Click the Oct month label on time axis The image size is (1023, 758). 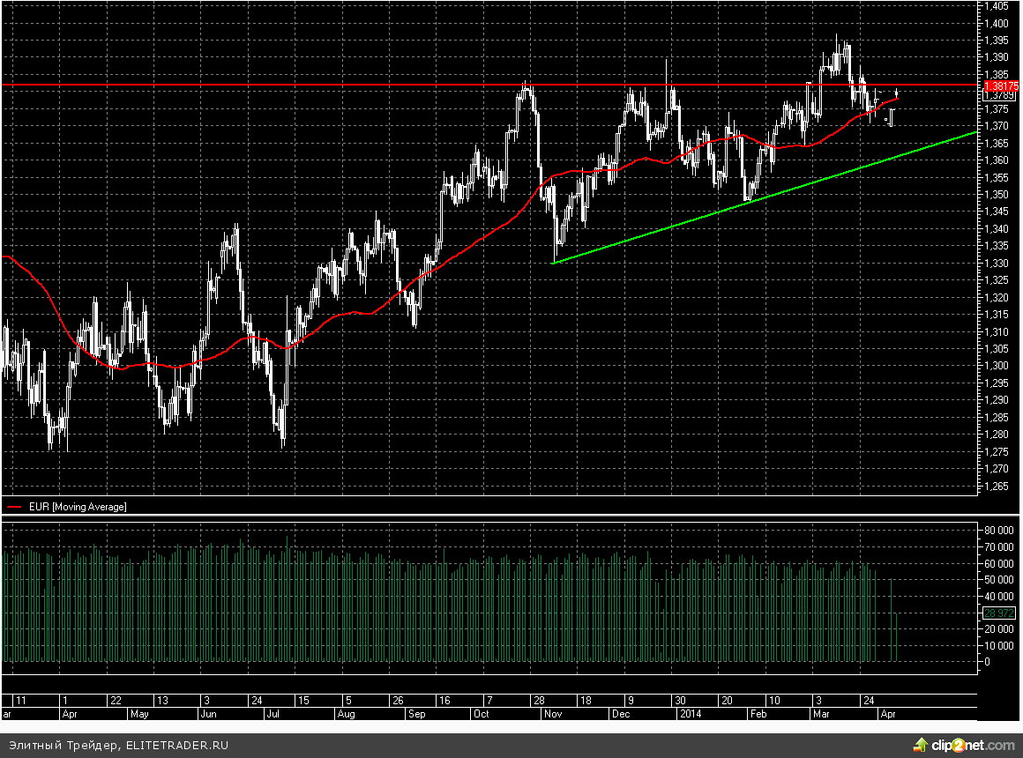pyautogui.click(x=482, y=714)
